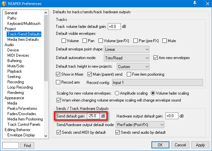Open Keyboard/Multitouch preferences page
The width and height of the screenshot is (212, 151).
(24, 24)
